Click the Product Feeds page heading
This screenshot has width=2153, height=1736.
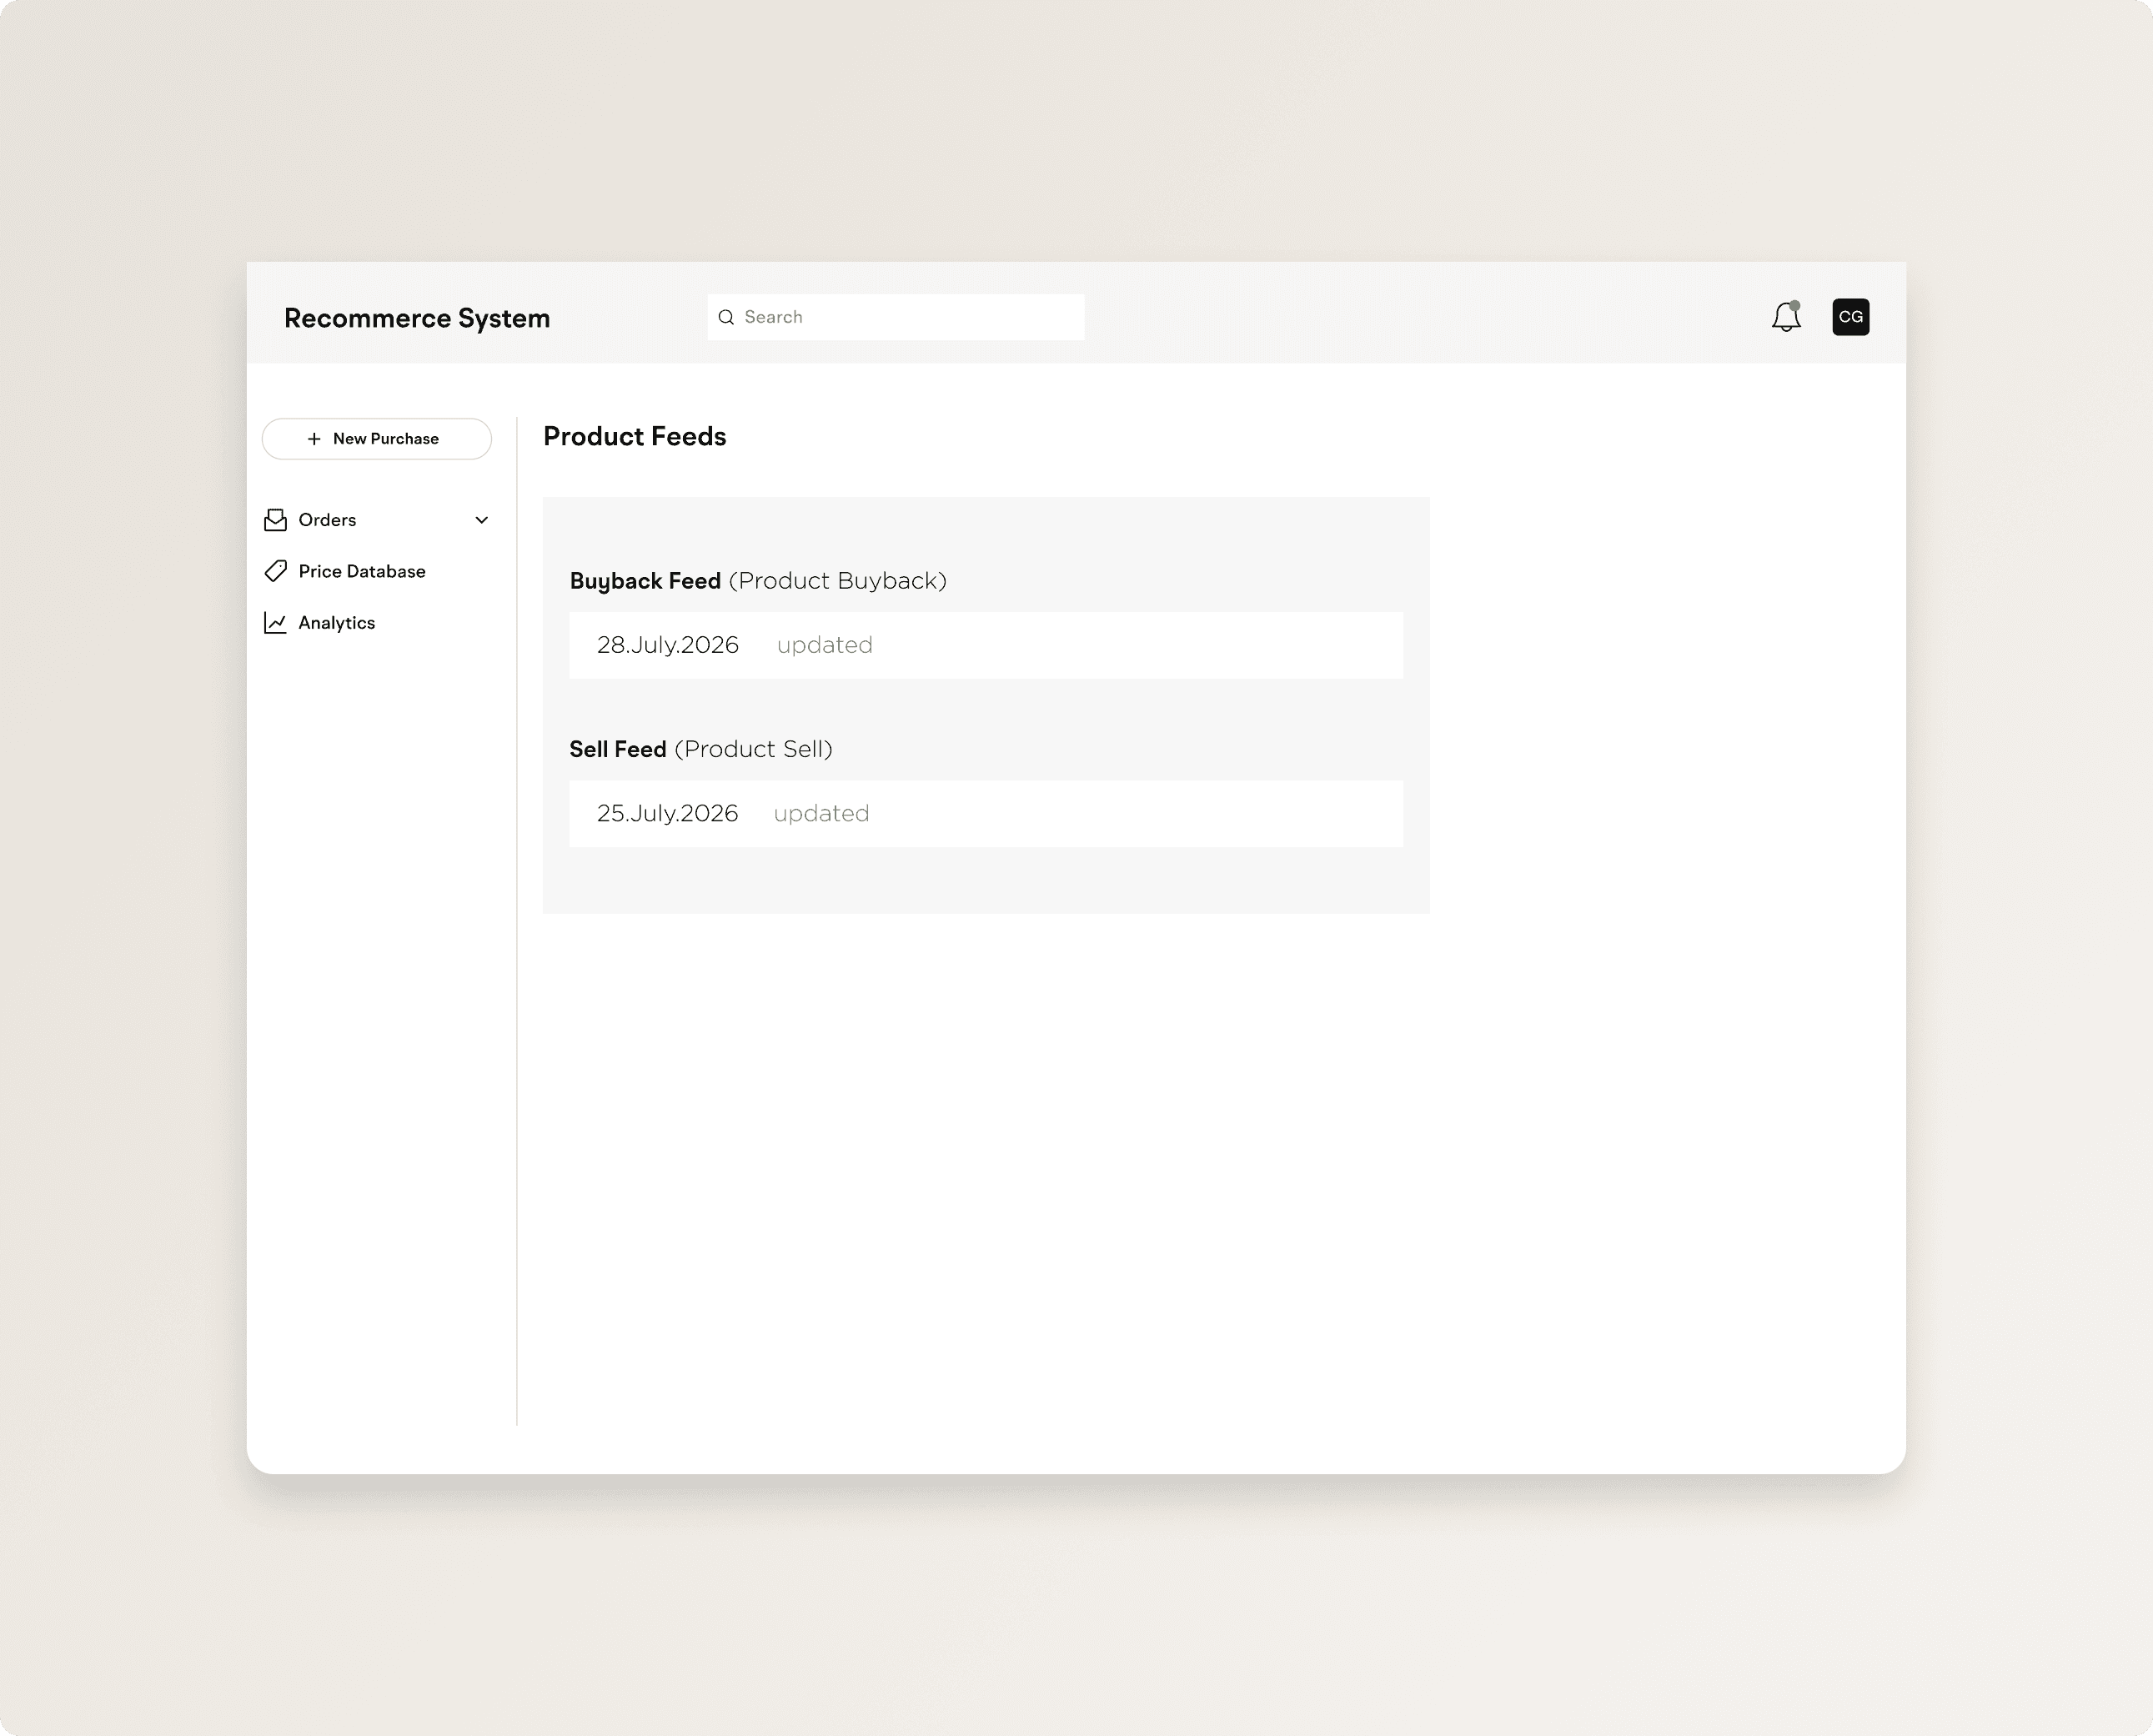(634, 437)
